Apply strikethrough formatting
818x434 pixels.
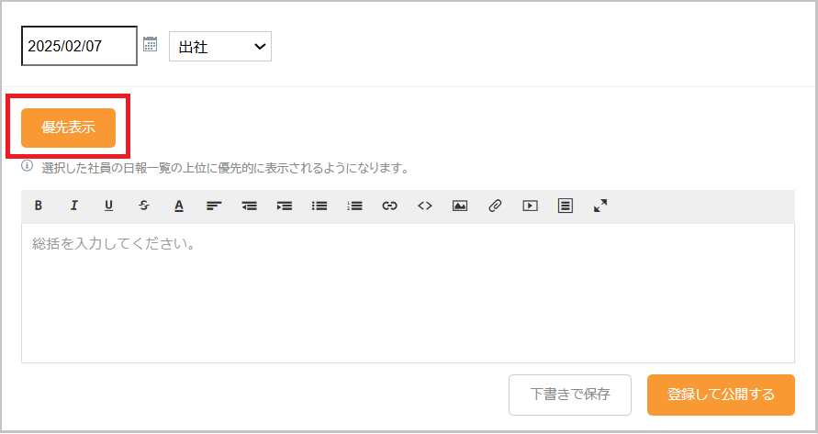pyautogui.click(x=144, y=206)
